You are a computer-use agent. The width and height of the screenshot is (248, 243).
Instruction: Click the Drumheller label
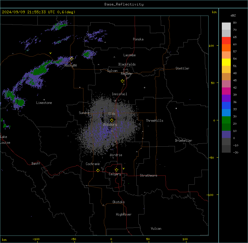(x=184, y=141)
